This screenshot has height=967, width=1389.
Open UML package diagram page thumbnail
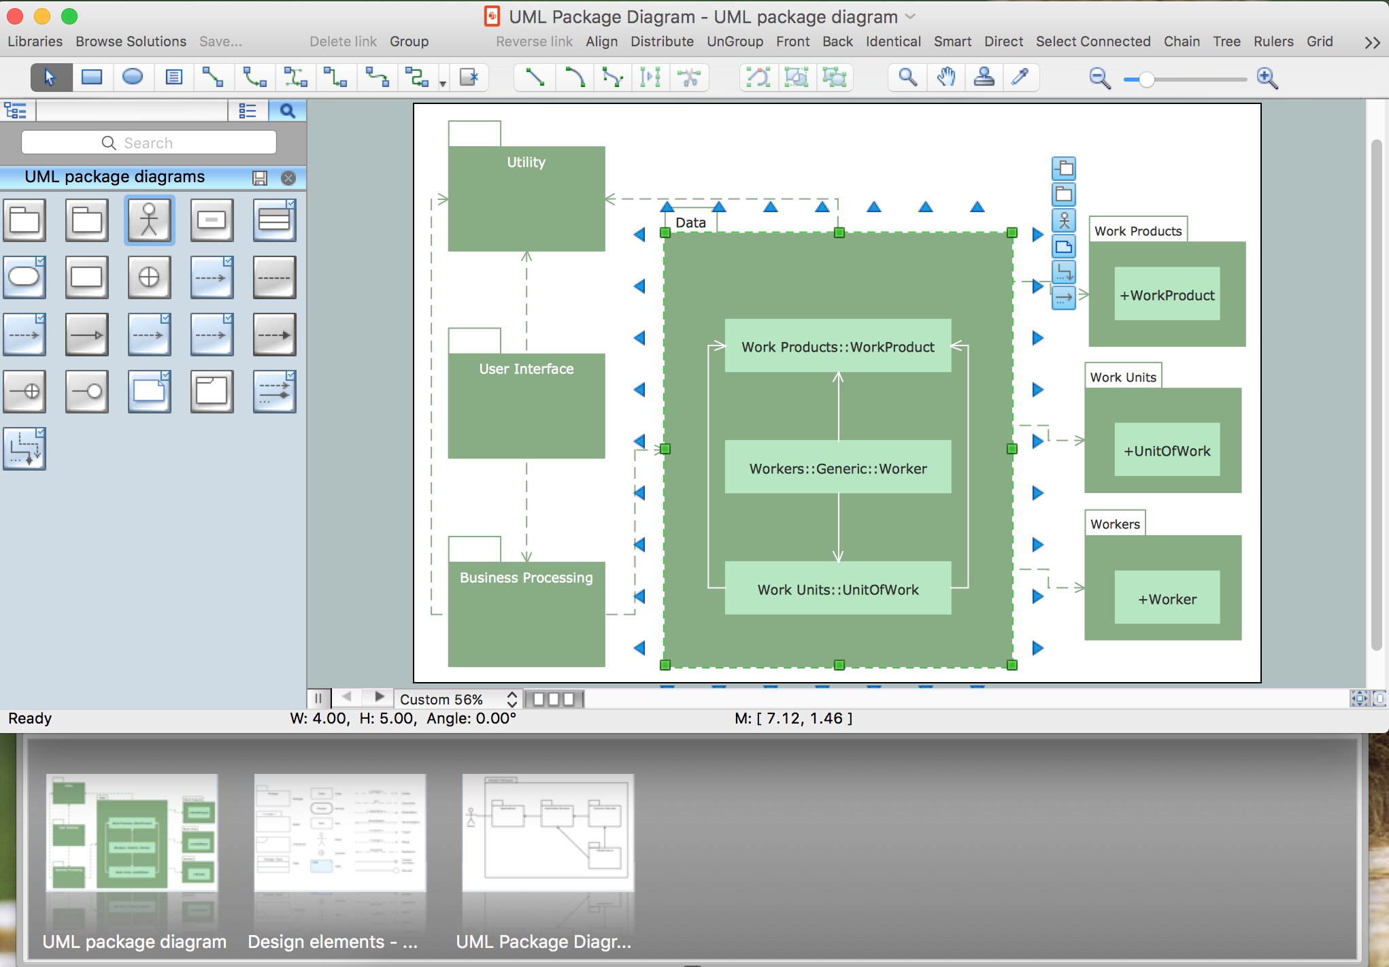[x=132, y=832]
